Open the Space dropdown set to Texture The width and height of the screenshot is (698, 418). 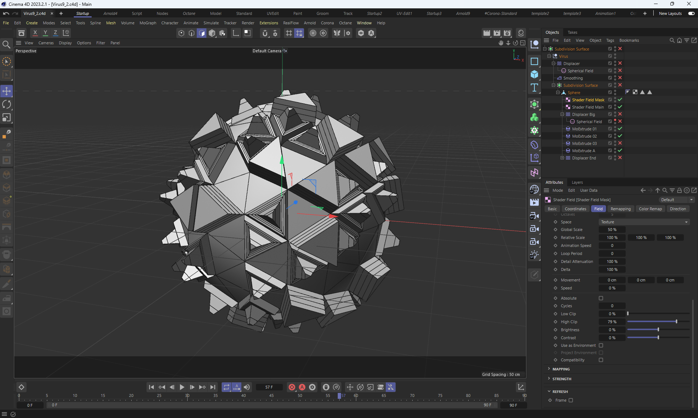point(644,222)
